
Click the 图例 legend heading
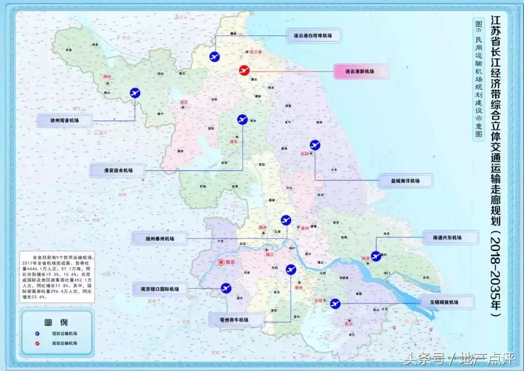pos(56,322)
